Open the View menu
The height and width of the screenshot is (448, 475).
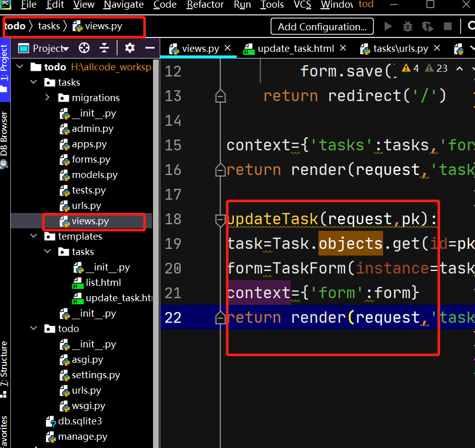click(x=84, y=5)
